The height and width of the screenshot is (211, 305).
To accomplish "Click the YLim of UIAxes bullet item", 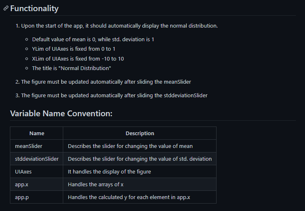I will (x=74, y=49).
